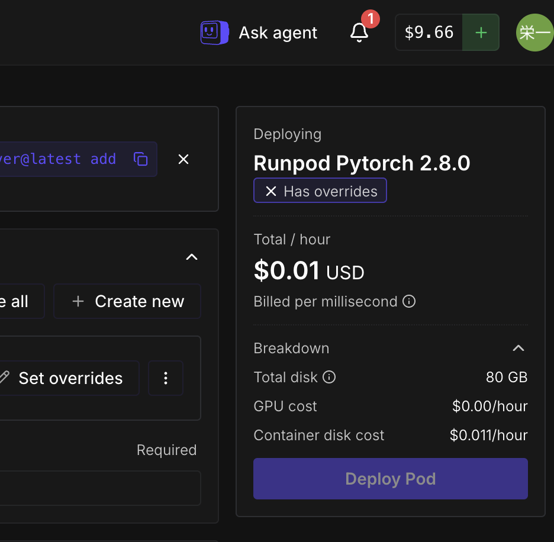Click the $9.66 balance display
The image size is (554, 542).
pos(429,33)
